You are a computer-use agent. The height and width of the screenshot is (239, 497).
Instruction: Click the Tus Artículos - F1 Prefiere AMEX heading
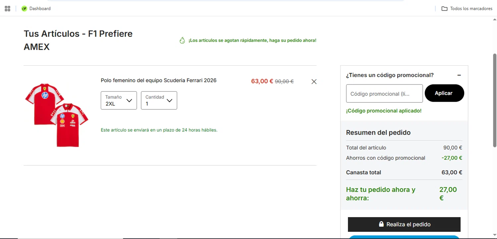pyautogui.click(x=78, y=40)
